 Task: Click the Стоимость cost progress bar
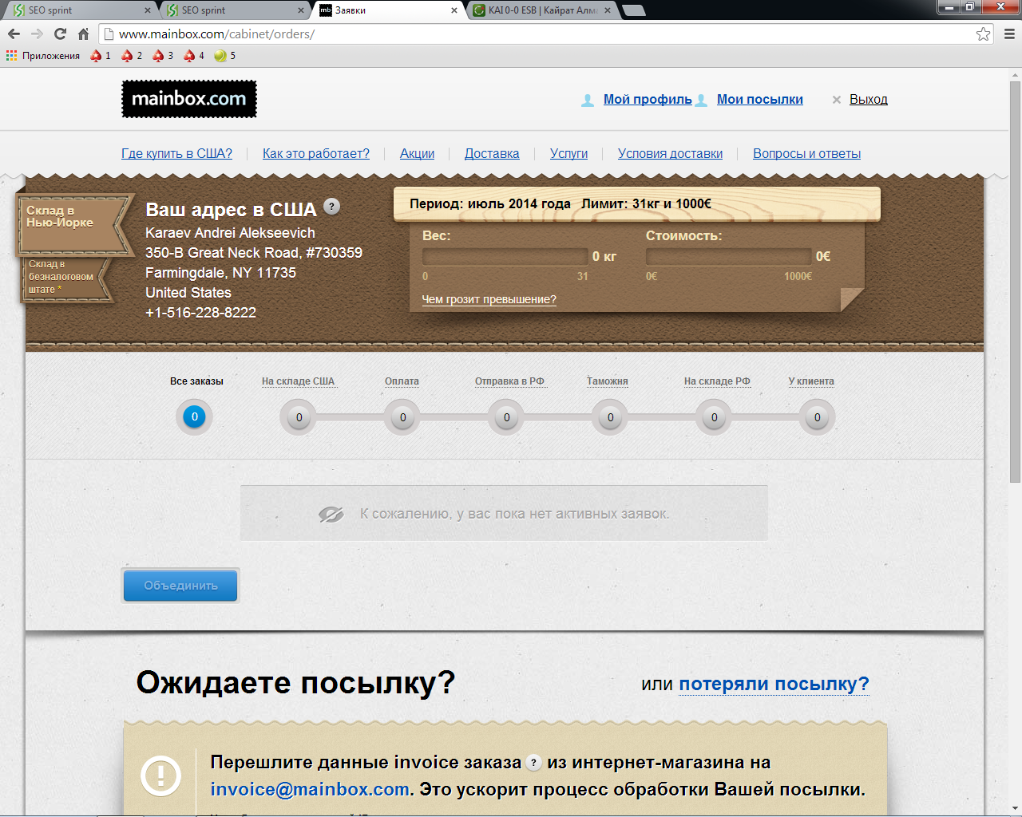coord(729,256)
